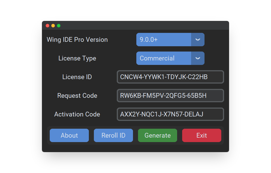This screenshot has width=271, height=173.
Task: Click the red Exit button
Action: coord(202,135)
